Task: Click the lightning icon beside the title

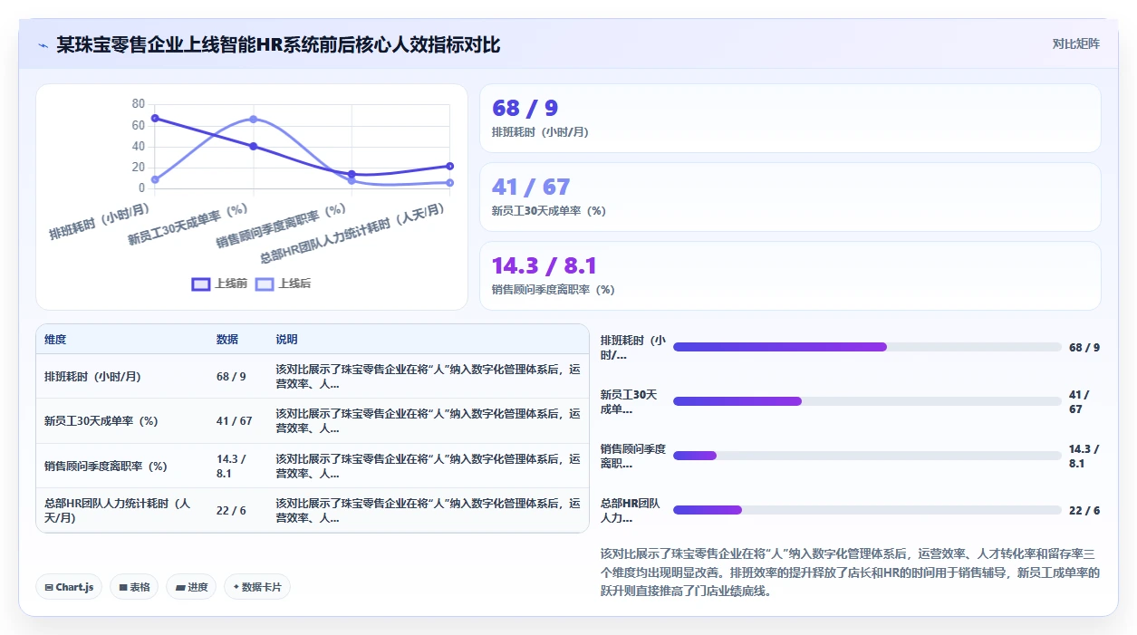Action: [x=43, y=45]
